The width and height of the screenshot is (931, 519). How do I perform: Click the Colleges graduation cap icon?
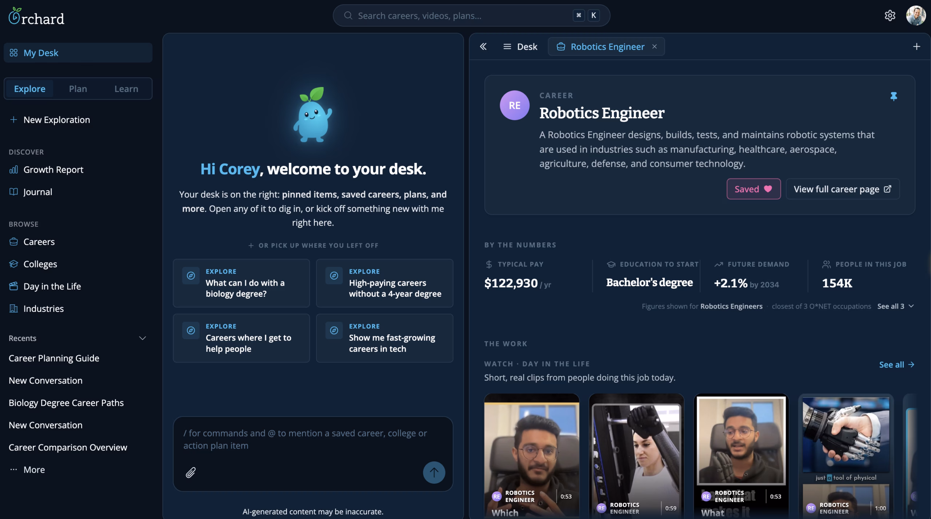13,264
